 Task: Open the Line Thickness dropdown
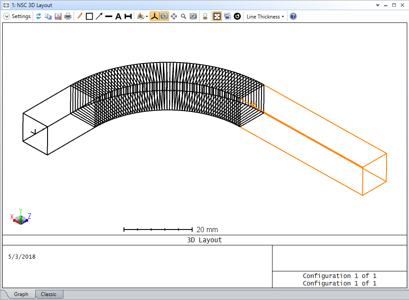[x=265, y=16]
